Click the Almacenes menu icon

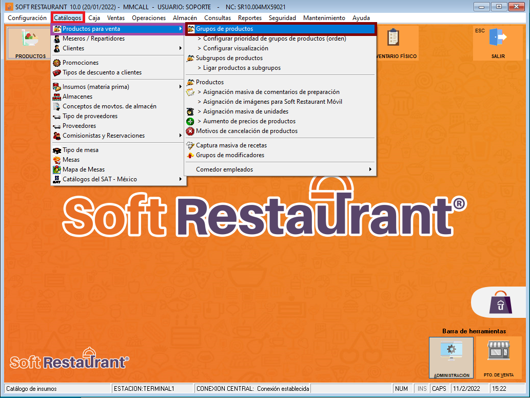click(57, 97)
